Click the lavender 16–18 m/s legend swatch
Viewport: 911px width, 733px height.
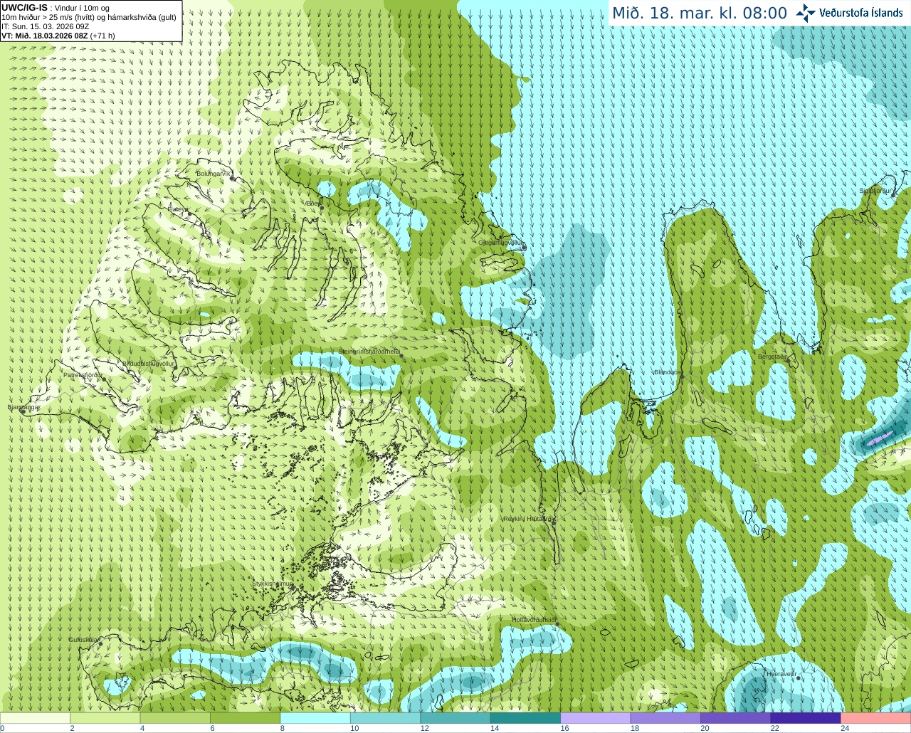(x=596, y=718)
